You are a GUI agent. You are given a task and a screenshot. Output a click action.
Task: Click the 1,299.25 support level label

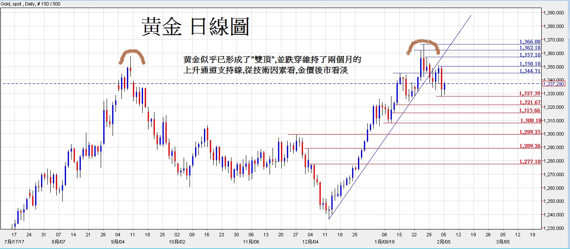coord(530,132)
